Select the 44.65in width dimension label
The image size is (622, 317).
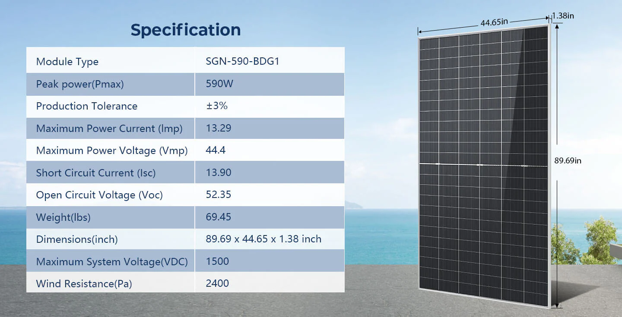click(494, 23)
